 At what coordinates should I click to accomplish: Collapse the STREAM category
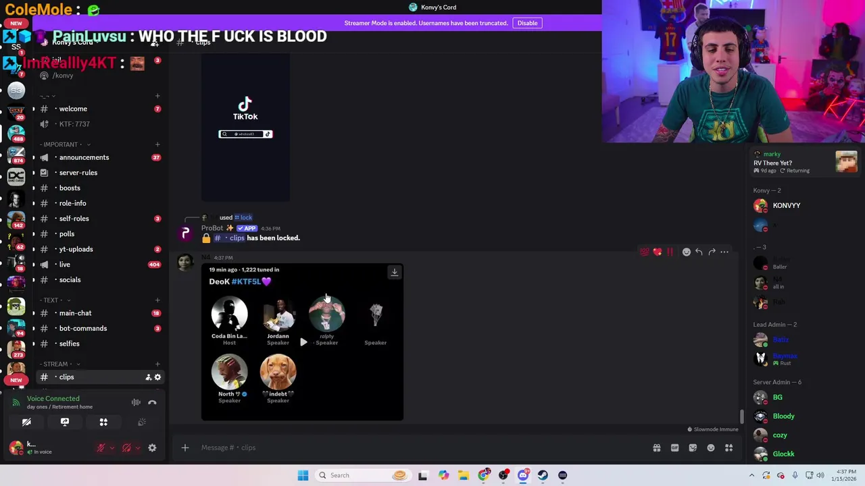[61, 364]
